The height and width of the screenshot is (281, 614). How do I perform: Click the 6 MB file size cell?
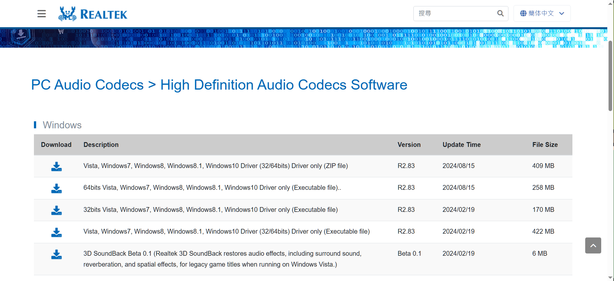539,253
